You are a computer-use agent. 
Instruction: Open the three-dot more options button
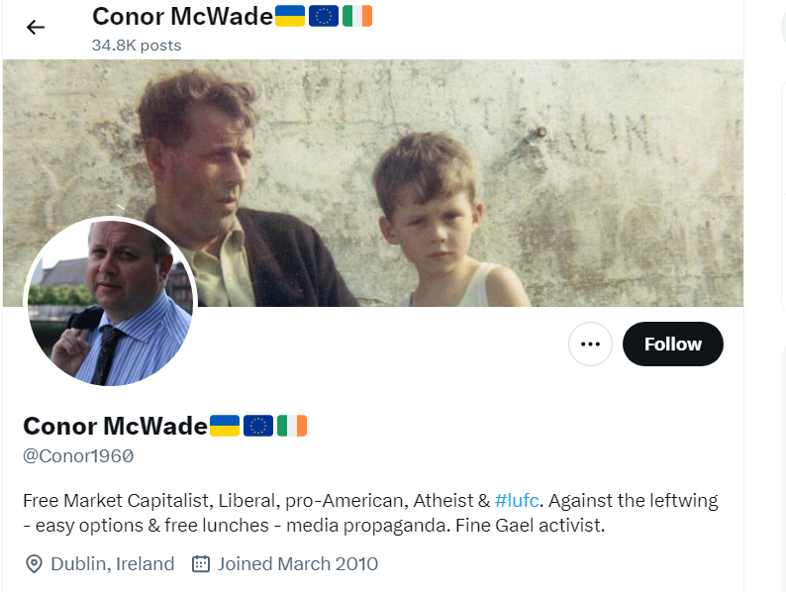click(x=590, y=344)
